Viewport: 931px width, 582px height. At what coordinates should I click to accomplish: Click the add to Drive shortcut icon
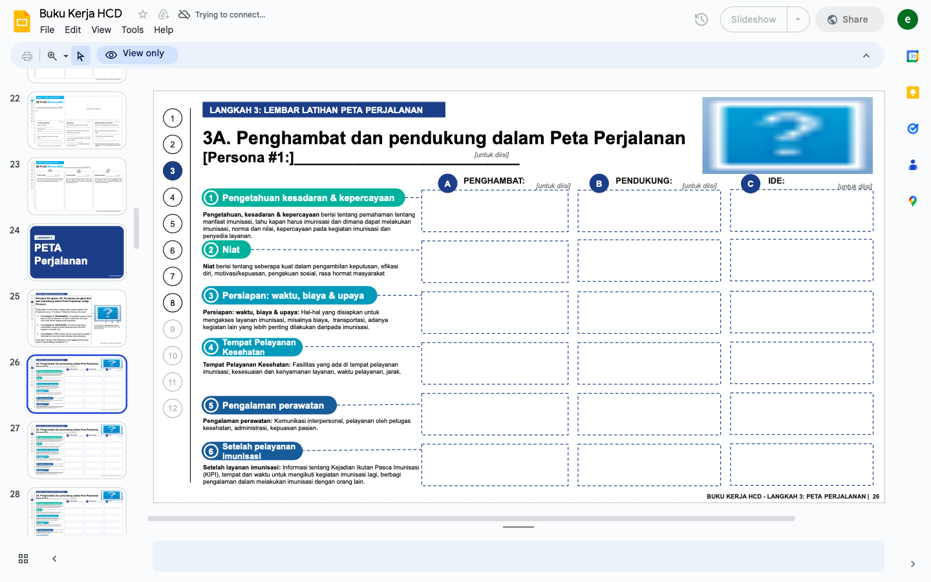tap(164, 14)
